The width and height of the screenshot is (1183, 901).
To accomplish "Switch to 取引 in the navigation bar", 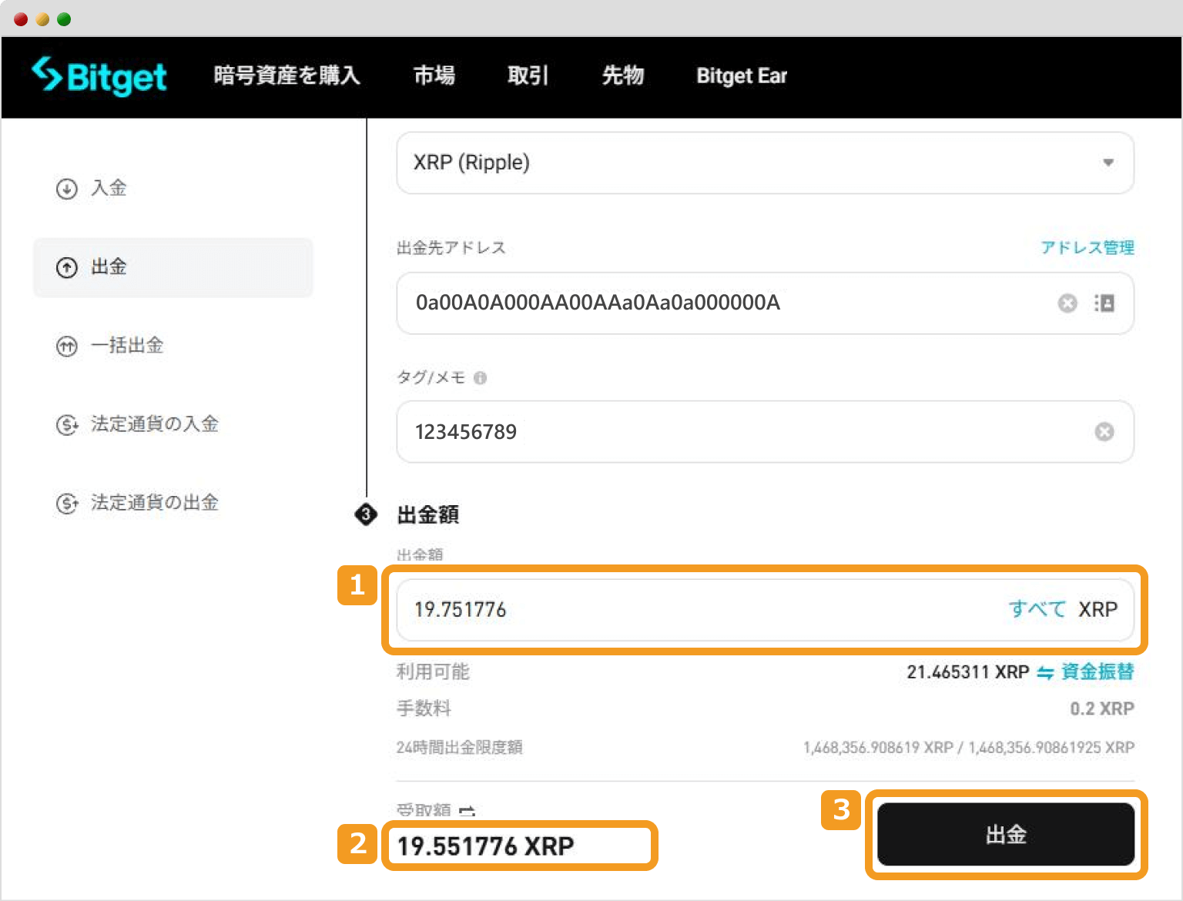I will 528,75.
